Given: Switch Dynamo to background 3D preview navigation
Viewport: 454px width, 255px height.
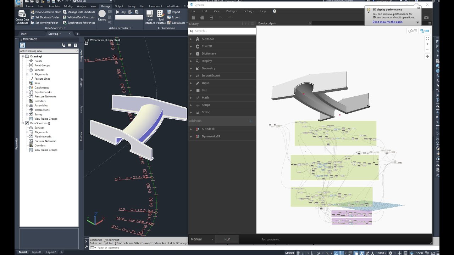Looking at the screenshot, I should [x=413, y=31].
